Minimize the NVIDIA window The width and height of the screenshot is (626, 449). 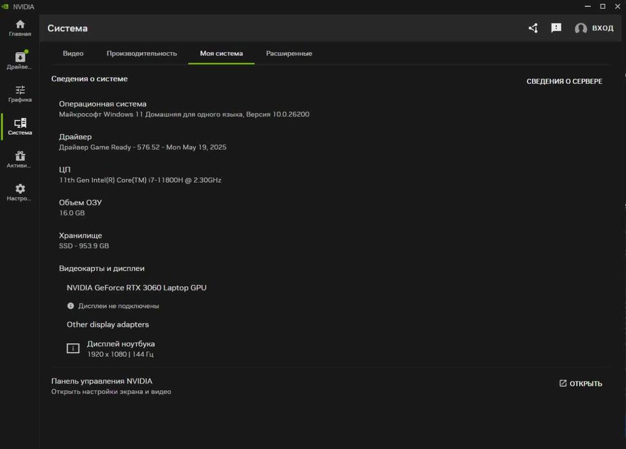[x=588, y=6]
